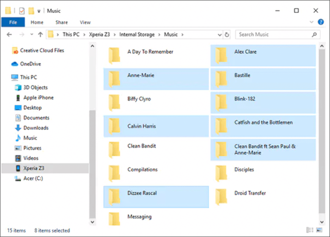This screenshot has height=237, width=330.
Task: Click Music in the address breadcrumb
Action: (x=171, y=34)
